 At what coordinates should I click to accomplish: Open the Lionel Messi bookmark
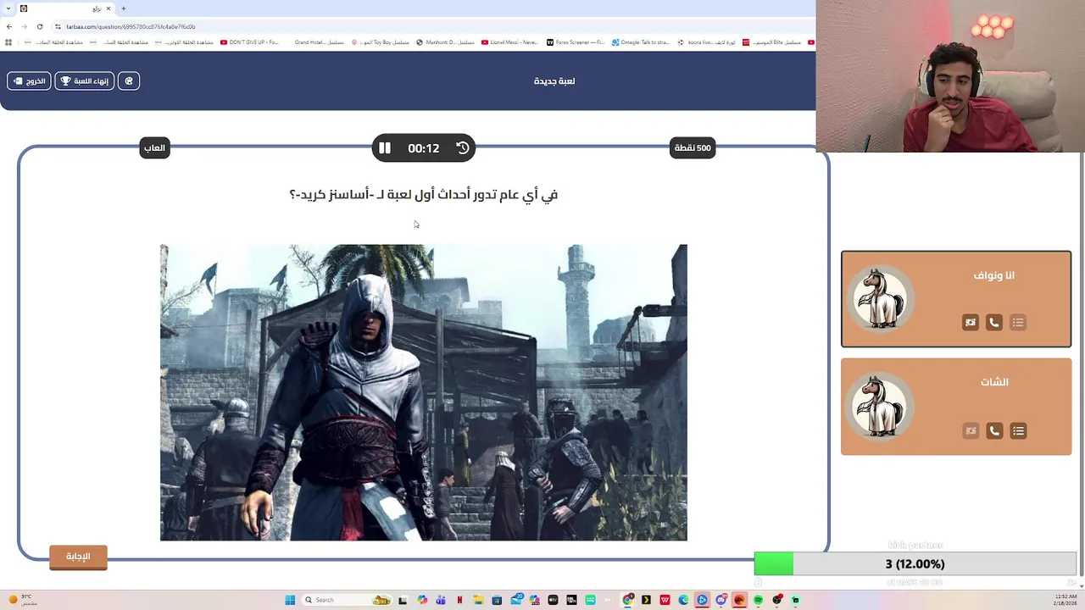pyautogui.click(x=509, y=42)
